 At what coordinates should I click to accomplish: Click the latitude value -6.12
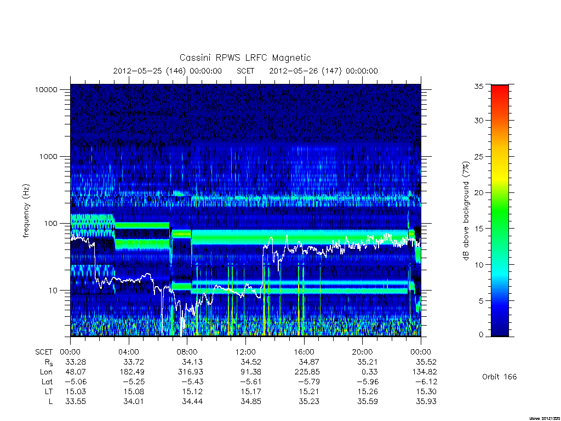click(x=426, y=382)
